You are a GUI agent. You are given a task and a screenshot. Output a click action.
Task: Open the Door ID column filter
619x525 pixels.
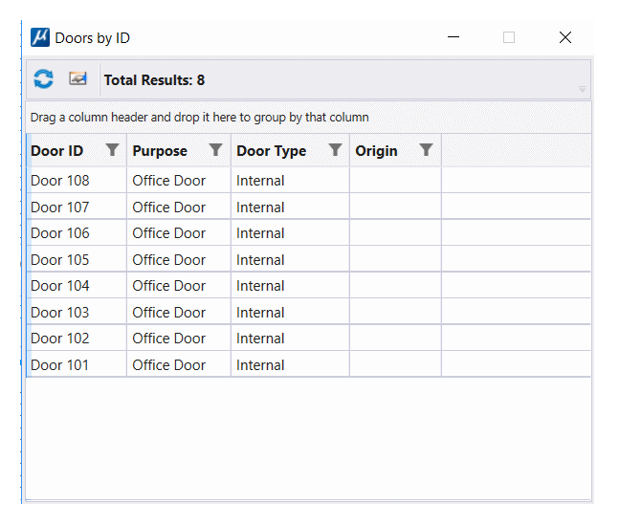pos(113,150)
